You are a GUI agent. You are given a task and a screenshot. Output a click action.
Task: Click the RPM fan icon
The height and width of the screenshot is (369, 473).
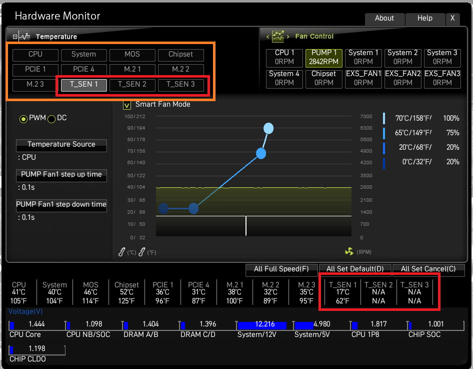click(x=349, y=251)
